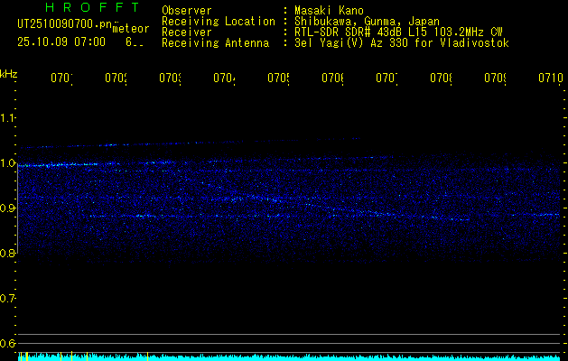Click the 'Receiving Location' field label
Image resolution: width=568 pixels, height=361 pixels.
pyautogui.click(x=218, y=21)
